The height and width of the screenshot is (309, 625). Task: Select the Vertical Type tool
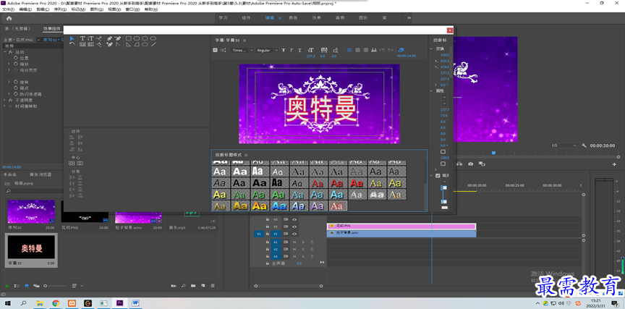(x=90, y=38)
